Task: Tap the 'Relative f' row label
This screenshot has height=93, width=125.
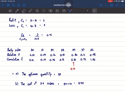Action: (x=14, y=55)
